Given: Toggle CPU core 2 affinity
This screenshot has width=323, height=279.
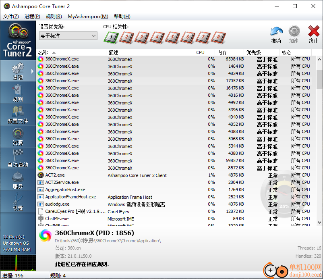Looking at the screenshot, I should [126, 37].
